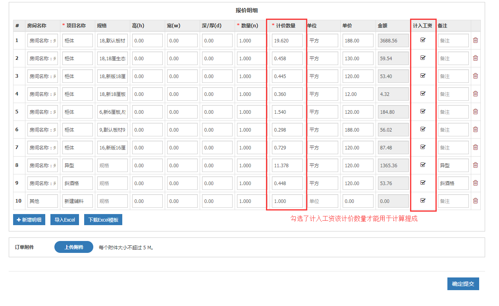
Task: Click 导入Excel button
Action: [x=64, y=220]
